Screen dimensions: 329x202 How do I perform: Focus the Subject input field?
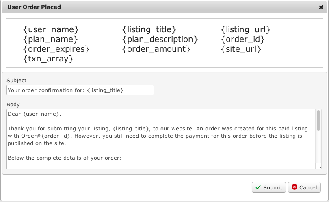(80, 90)
